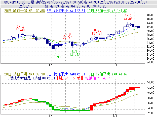Click the header low 安130.39(22/08/02)
This screenshot has width=157, height=119.
131,2
